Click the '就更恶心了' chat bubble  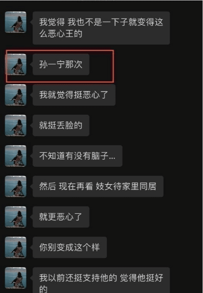pyautogui.click(x=61, y=217)
